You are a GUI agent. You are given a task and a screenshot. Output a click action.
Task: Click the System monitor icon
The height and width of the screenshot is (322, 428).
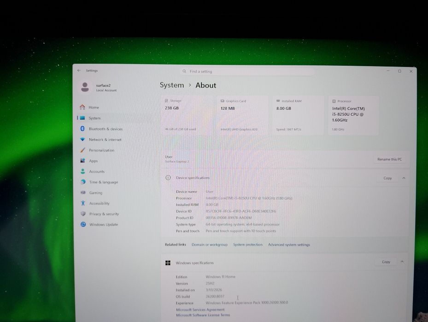[82, 118]
